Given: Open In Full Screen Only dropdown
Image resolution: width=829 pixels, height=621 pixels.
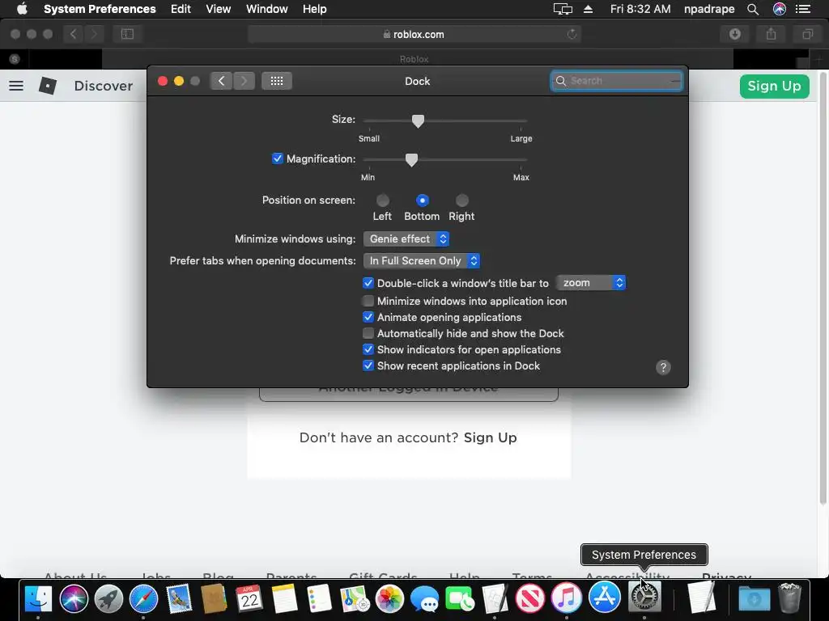Looking at the screenshot, I should pos(421,261).
